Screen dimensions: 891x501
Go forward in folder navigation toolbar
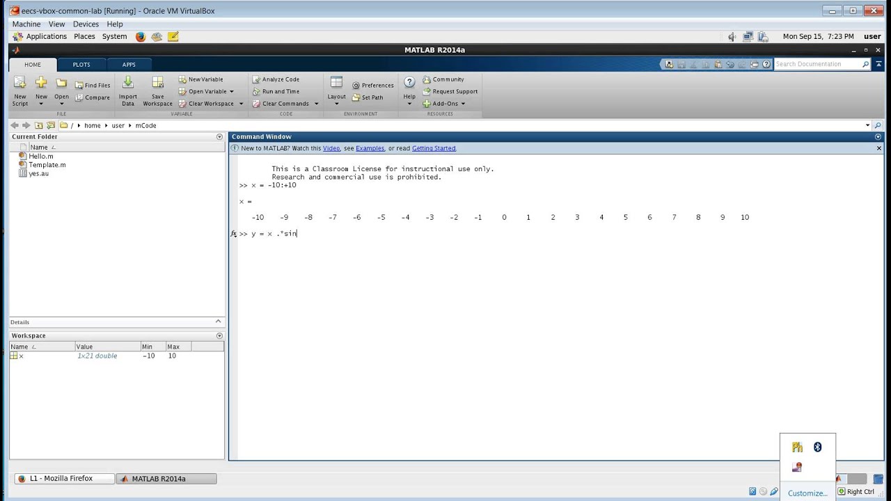coord(26,125)
